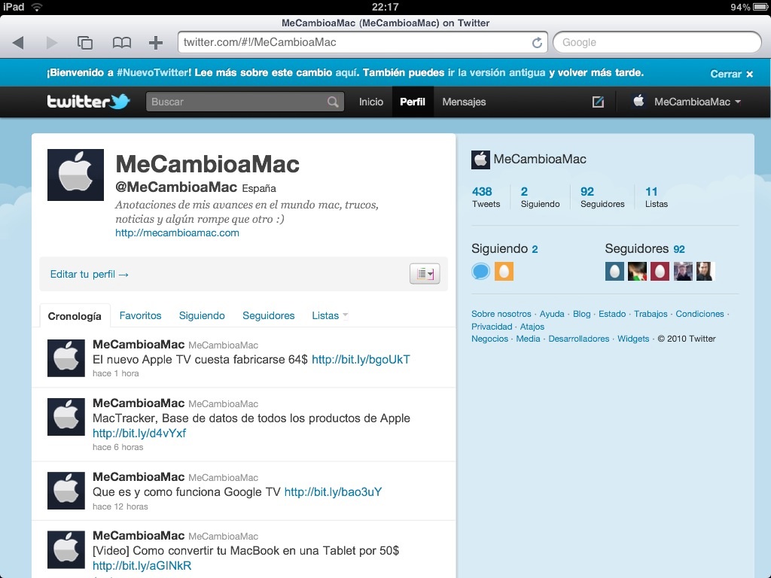The image size is (771, 578).
Task: Open the bit.ly/d4vYxf tweet link
Action: pos(139,433)
